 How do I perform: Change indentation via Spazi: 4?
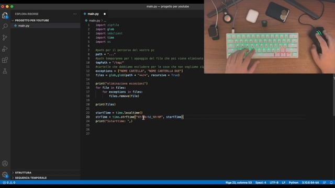[x=261, y=183]
